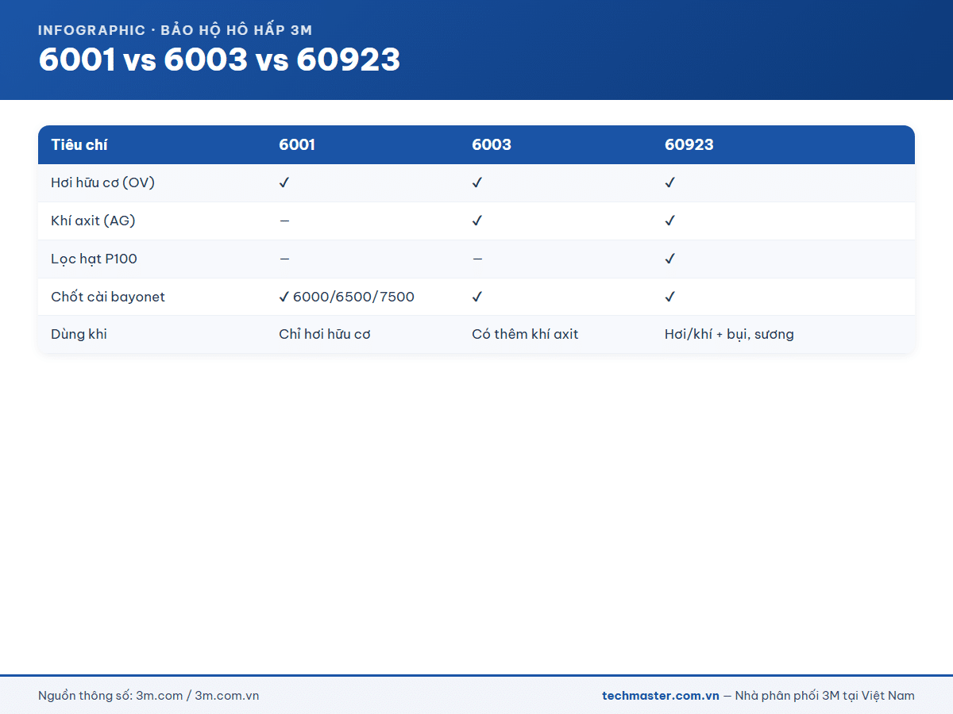Click the "Khí axit (AG)" row label
Screen dimensions: 953x714
pos(93,221)
